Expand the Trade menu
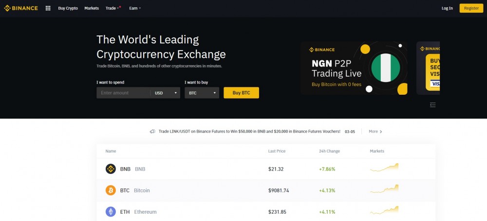 point(112,8)
